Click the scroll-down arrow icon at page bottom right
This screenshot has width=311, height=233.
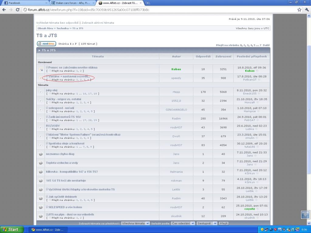(x=305, y=214)
